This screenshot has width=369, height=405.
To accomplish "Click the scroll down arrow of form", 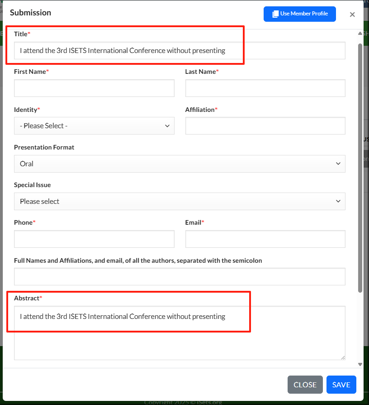I will pos(360,364).
